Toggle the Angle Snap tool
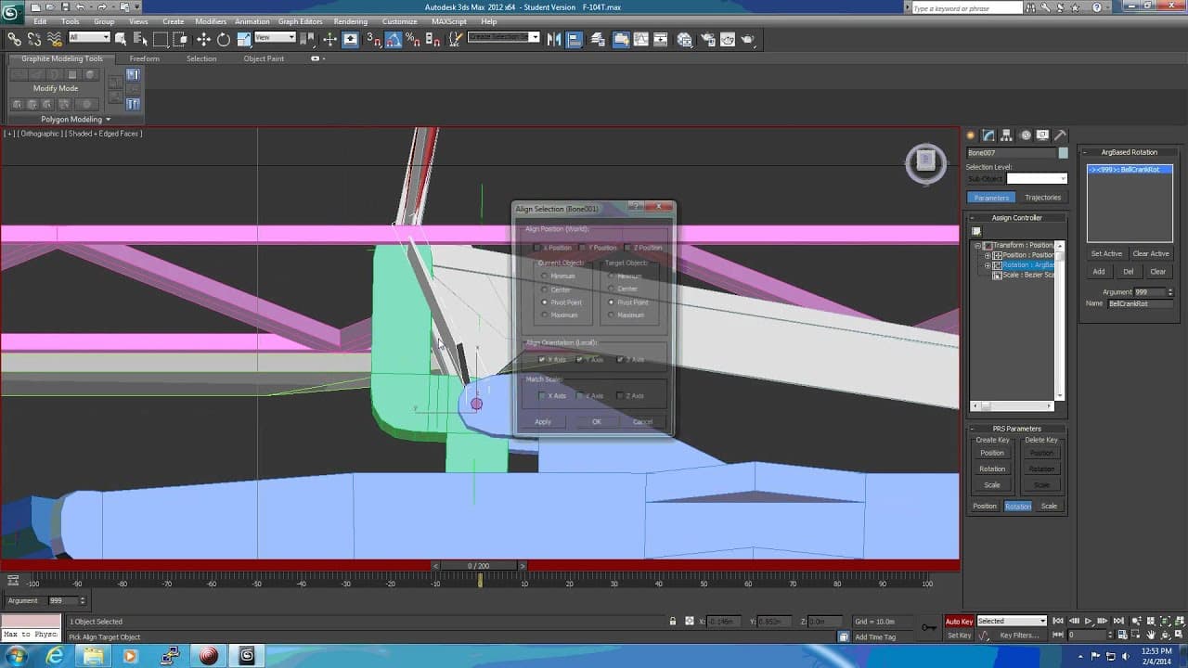This screenshot has height=668, width=1188. point(394,39)
